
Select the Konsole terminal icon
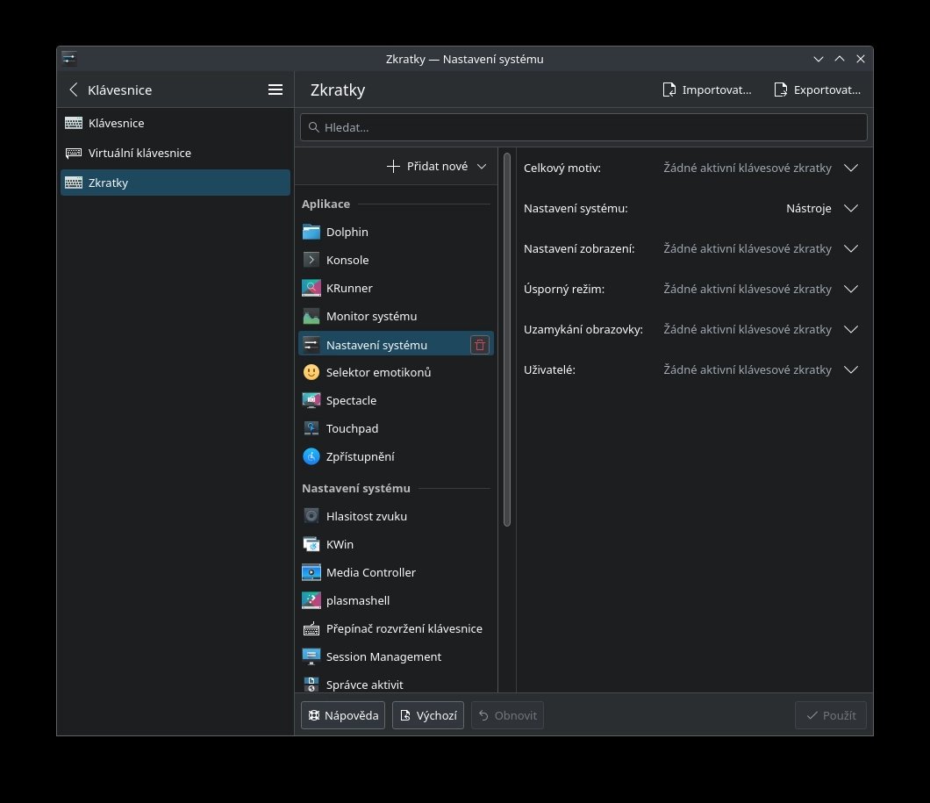[x=311, y=260]
